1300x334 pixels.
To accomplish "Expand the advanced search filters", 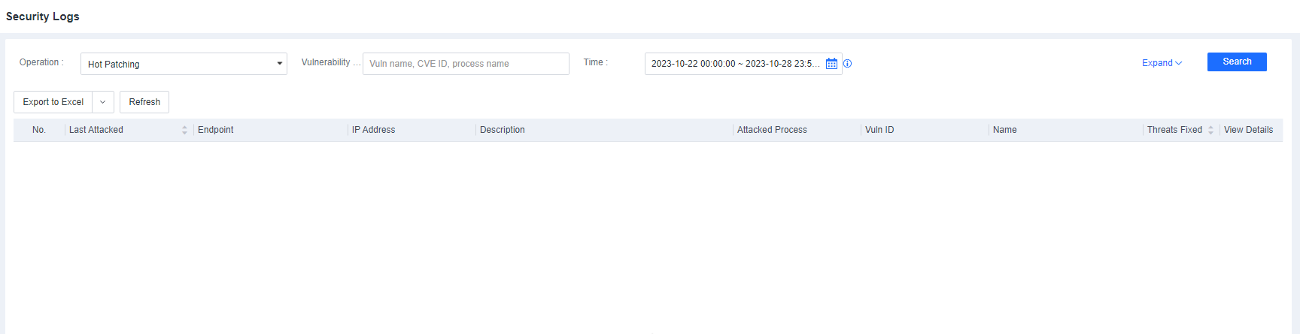I will [1162, 63].
